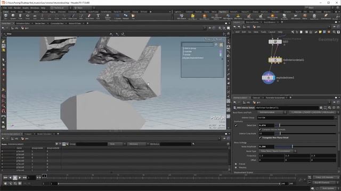Switch to the Render View tab

[x=40, y=23]
